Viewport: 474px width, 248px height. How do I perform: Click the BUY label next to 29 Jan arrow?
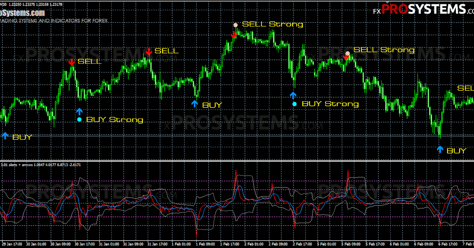point(22,137)
